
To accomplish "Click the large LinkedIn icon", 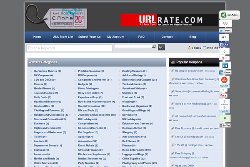I will (x=225, y=65).
